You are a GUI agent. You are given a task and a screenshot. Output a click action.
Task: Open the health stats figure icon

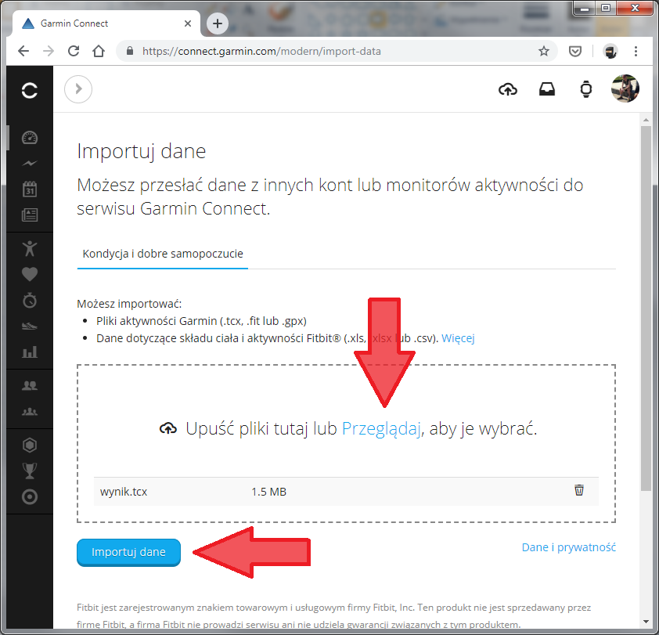(30, 248)
